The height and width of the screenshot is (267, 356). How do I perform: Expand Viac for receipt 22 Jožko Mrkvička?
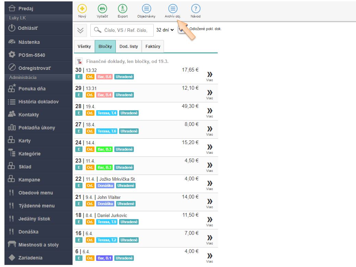[209, 185]
